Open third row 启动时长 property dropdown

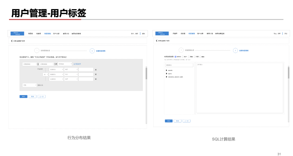coord(56,79)
